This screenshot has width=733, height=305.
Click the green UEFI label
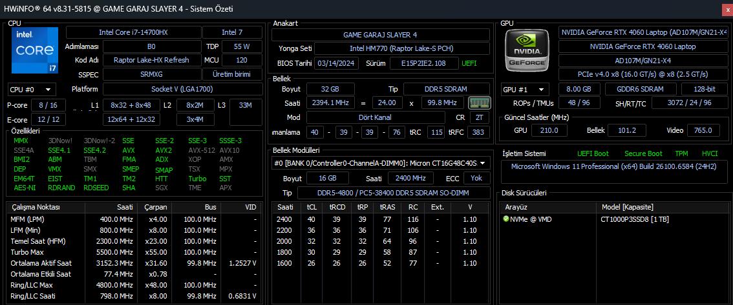469,63
